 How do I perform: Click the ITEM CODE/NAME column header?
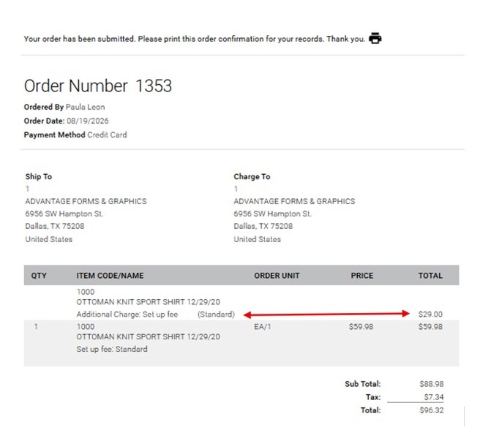[x=110, y=276]
